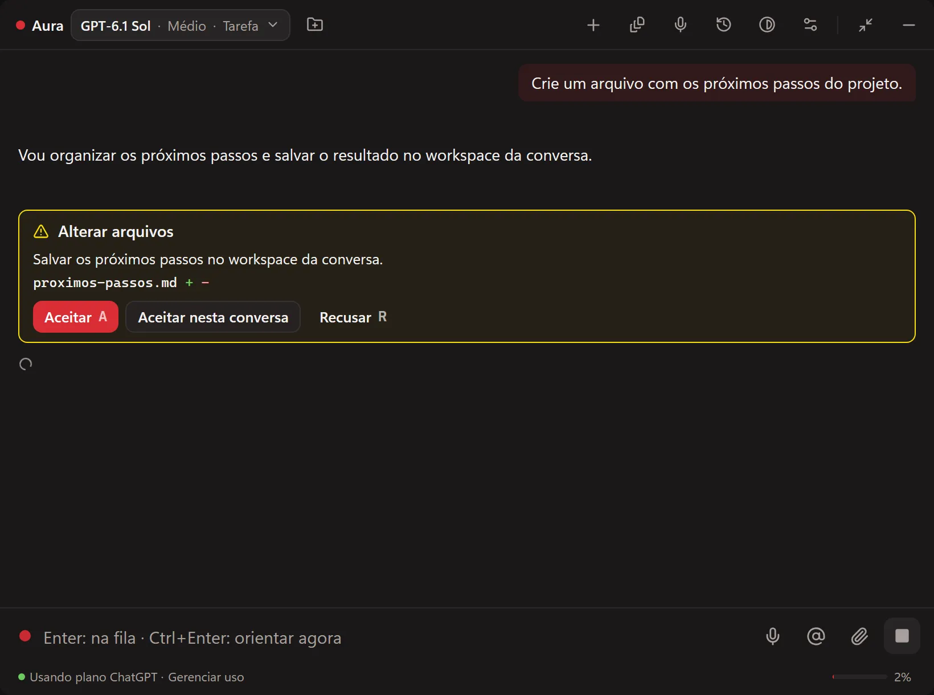The width and height of the screenshot is (934, 695).
Task: Open the settings sliders icon
Action: tap(810, 25)
